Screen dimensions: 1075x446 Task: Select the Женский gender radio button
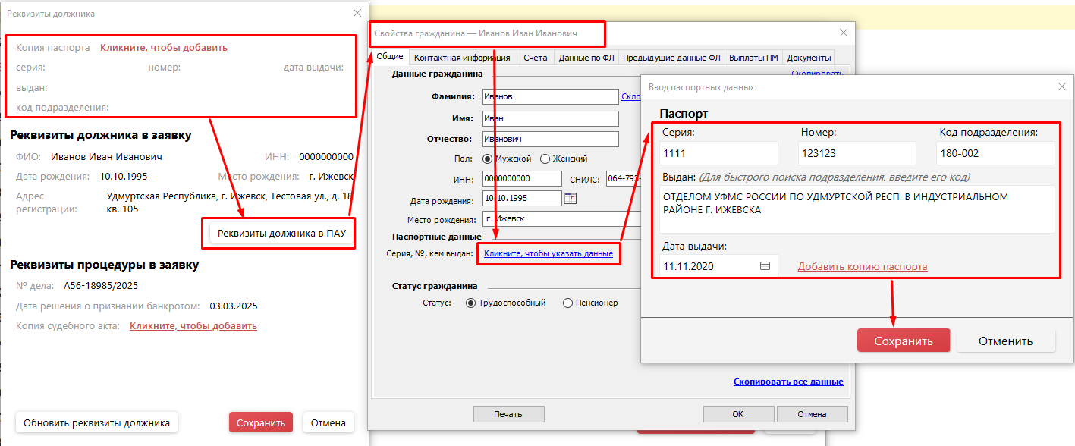pos(545,159)
